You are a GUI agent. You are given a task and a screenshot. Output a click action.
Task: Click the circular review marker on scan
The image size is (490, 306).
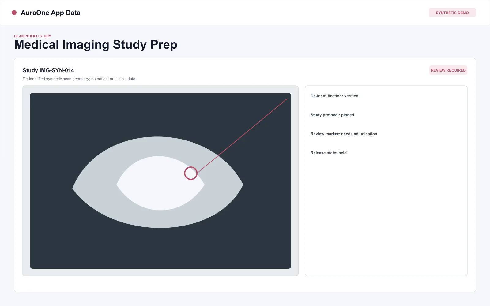(191, 173)
